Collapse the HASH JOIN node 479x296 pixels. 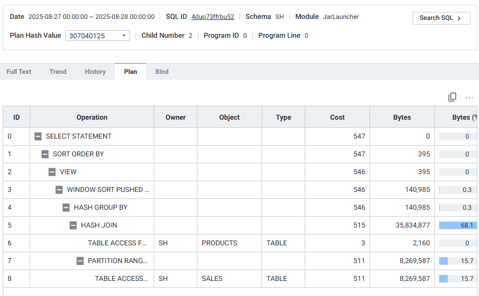[x=73, y=225]
